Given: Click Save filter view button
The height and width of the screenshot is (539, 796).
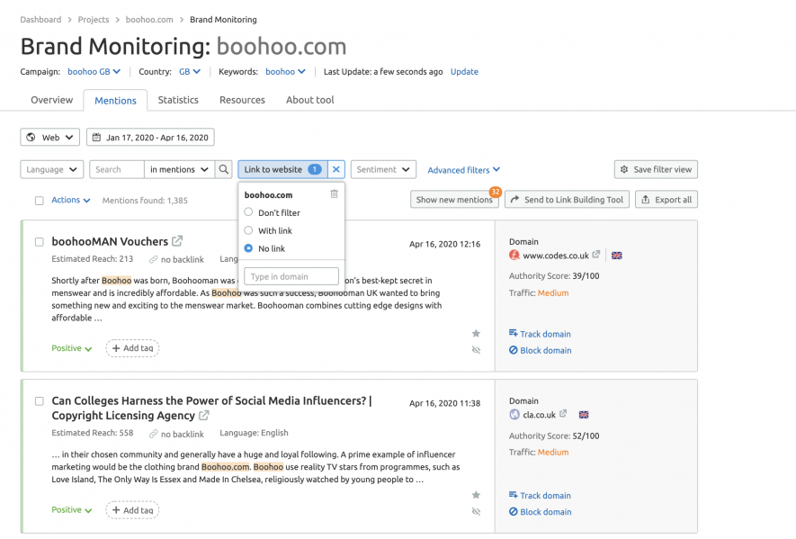Looking at the screenshot, I should point(656,169).
